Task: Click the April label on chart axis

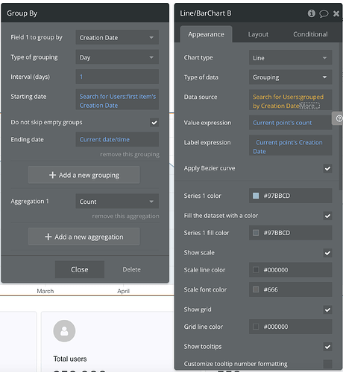Action: pos(123,291)
